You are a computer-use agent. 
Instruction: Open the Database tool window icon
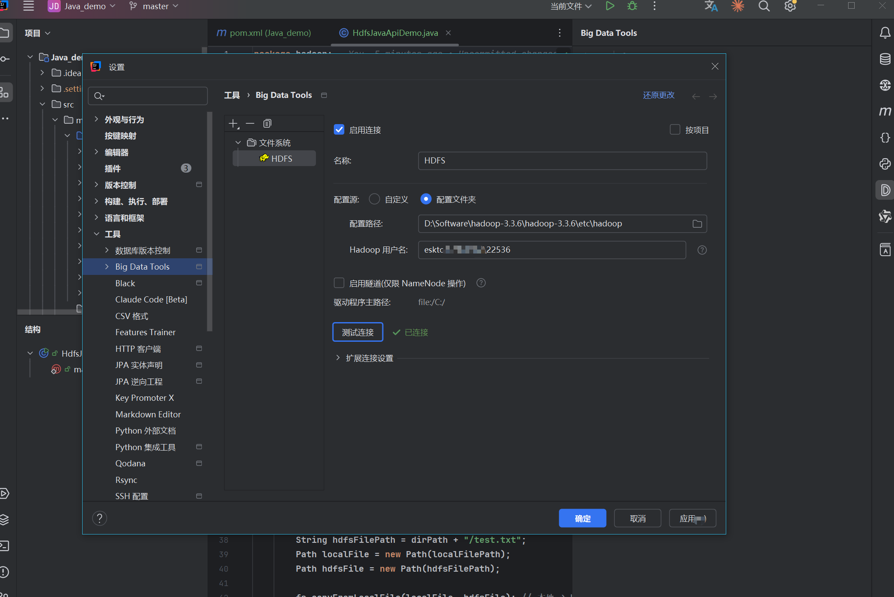885,59
